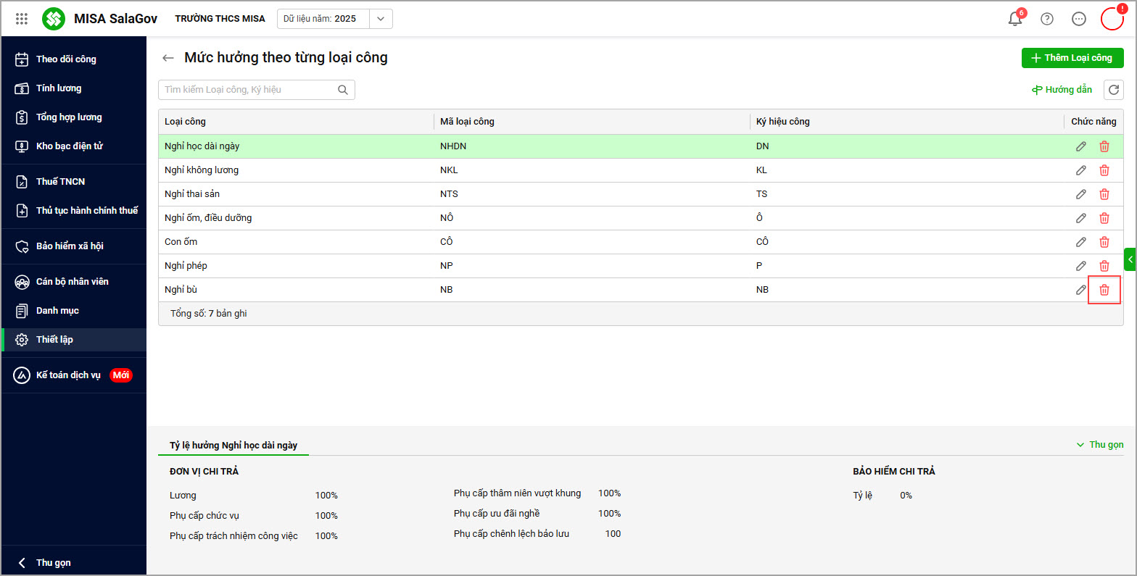Open Tính lương in the sidebar
Screen dimensions: 1137x576
coord(59,88)
